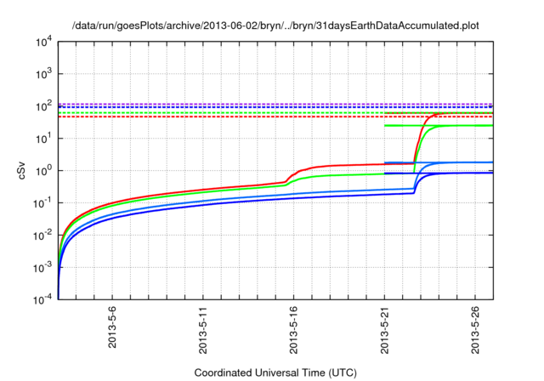This screenshot has width=544, height=381.
Task: Click the 10^-3 y-axis tick label
Action: point(42,267)
